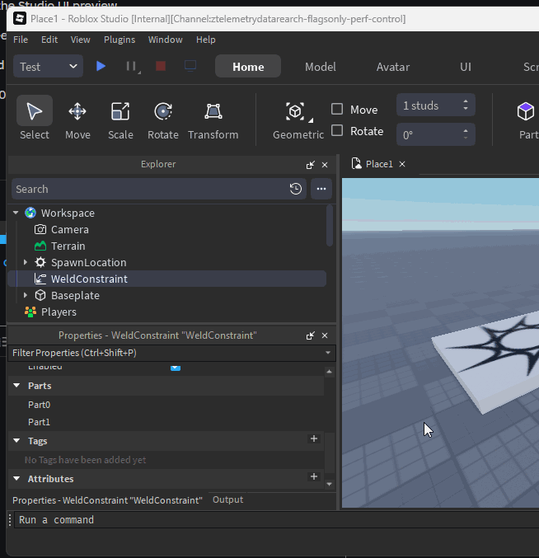Switch to the Home ribbon tab
Image resolution: width=539 pixels, height=558 pixels.
(248, 66)
